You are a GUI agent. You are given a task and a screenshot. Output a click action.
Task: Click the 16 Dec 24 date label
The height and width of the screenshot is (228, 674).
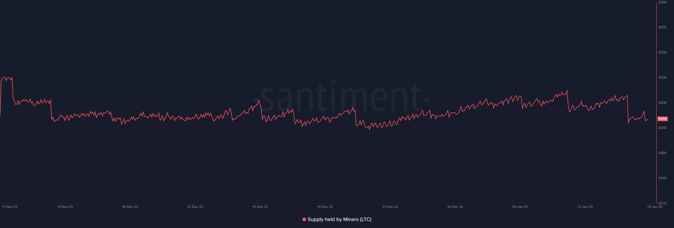325,207
